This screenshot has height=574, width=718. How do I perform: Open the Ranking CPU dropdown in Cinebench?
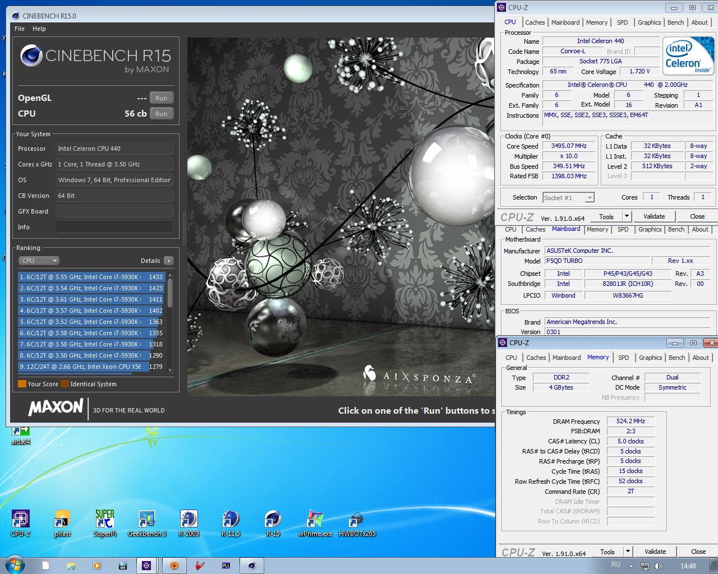click(x=39, y=261)
